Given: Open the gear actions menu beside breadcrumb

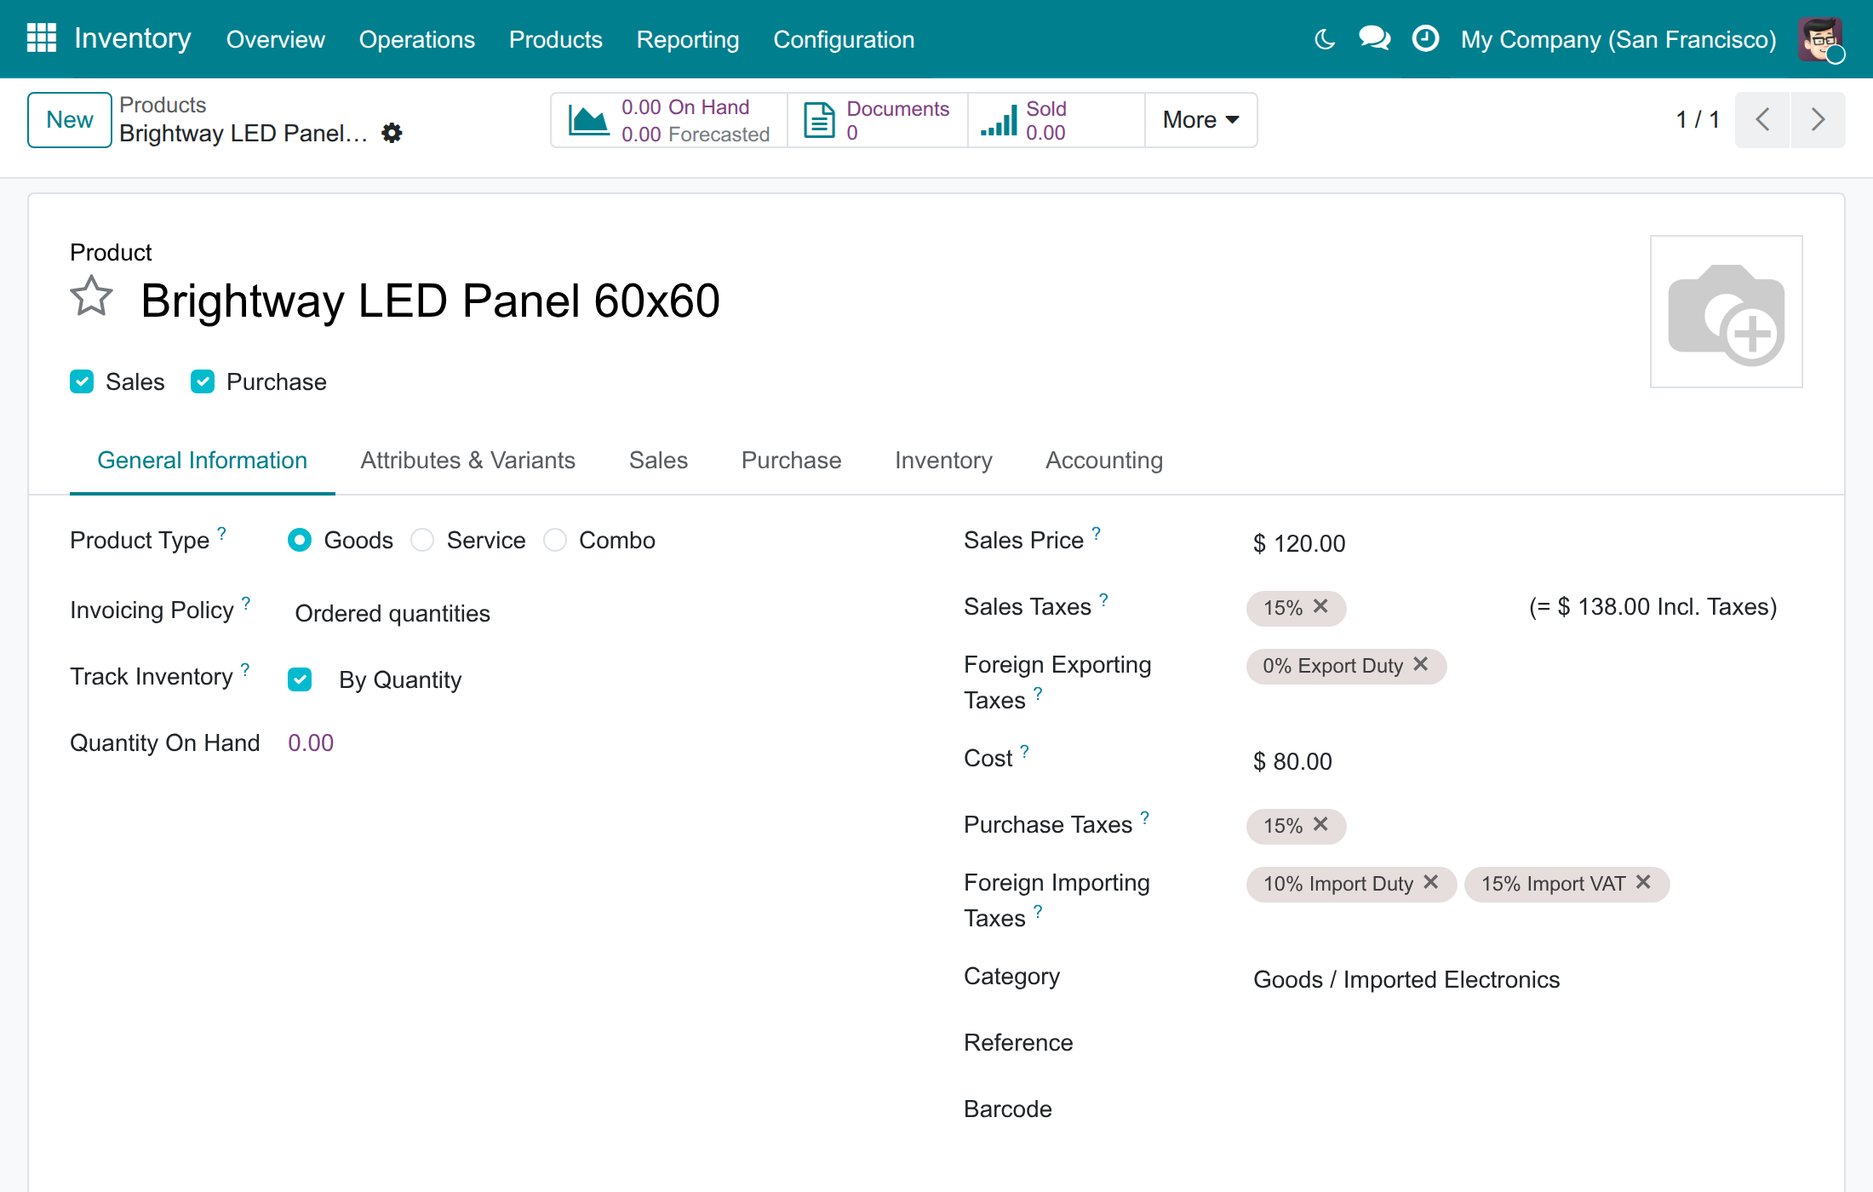Looking at the screenshot, I should (392, 133).
